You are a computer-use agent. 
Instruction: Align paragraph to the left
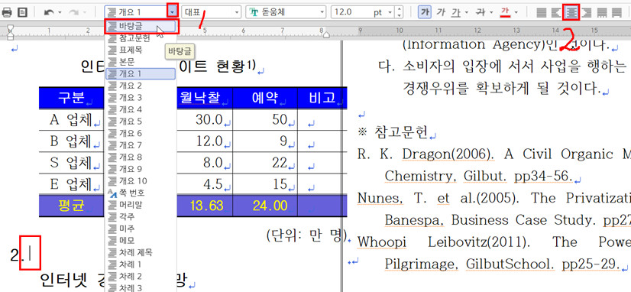556,12
